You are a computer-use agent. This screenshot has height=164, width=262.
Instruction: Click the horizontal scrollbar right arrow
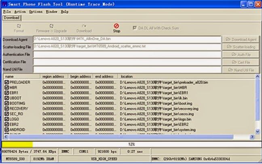point(252,137)
